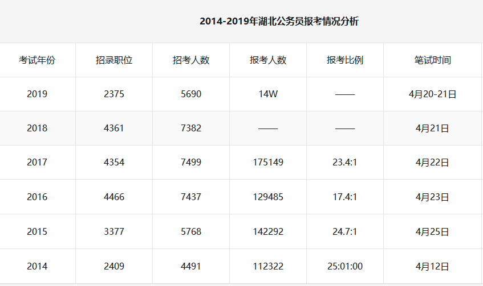Click the title 2014-2019年湖北公务员报考情况分析
Viewport: 483px width, 286px height.
pyautogui.click(x=279, y=21)
